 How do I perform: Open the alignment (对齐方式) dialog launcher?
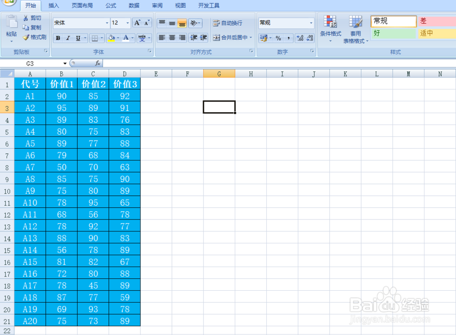(251, 51)
